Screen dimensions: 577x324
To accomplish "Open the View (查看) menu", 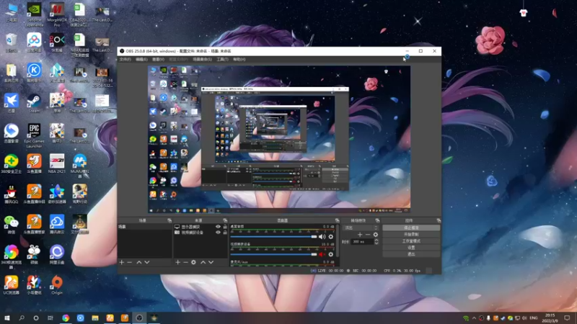I will (158, 60).
